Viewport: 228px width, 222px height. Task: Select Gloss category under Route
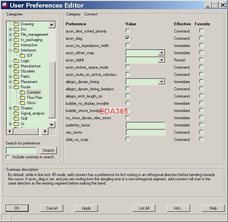click(31, 103)
